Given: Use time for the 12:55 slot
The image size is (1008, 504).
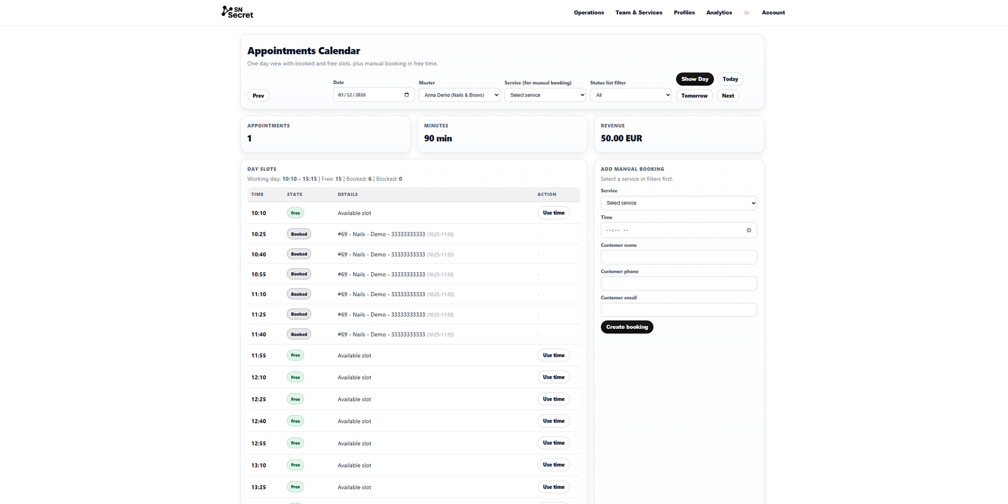Looking at the screenshot, I should (554, 443).
